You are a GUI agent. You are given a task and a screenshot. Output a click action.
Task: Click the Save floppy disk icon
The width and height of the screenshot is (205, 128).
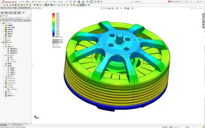click(x=79, y=2)
